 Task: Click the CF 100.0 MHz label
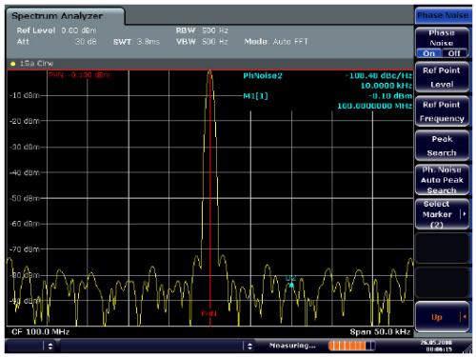click(x=40, y=332)
